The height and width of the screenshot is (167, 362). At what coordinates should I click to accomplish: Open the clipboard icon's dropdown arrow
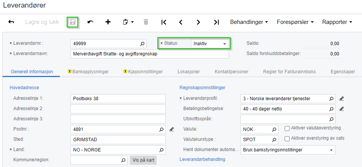(132, 22)
